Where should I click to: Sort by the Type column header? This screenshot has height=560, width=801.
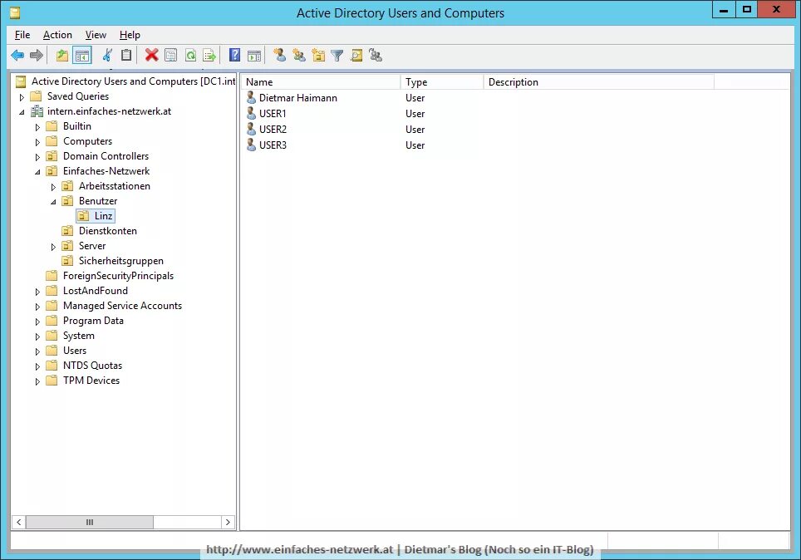[x=442, y=81]
